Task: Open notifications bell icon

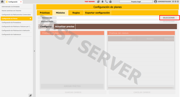Action: (x=102, y=2)
